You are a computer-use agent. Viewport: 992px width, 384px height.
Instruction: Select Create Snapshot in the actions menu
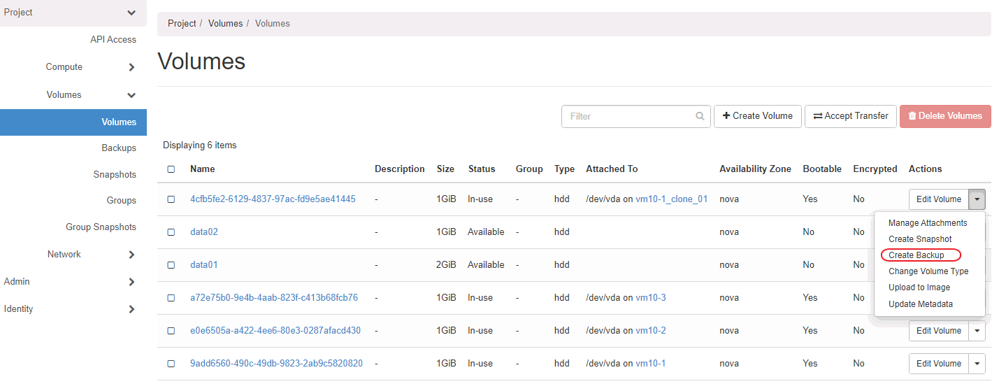[920, 239]
